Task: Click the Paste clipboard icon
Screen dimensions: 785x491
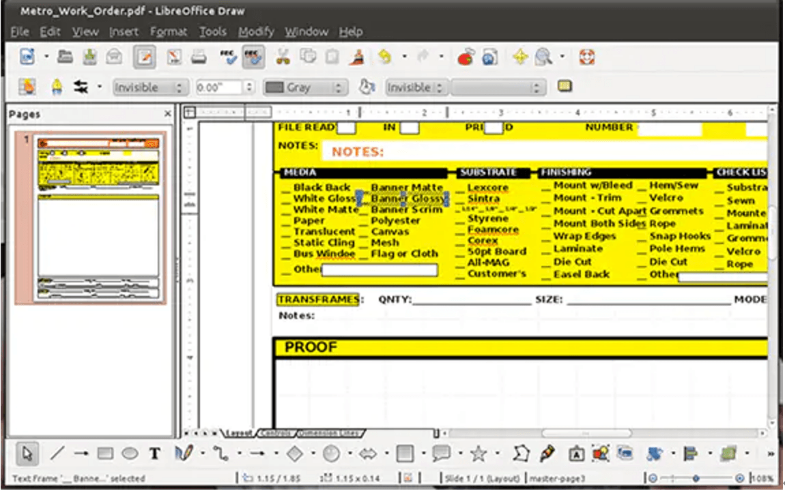Action: pyautogui.click(x=331, y=56)
